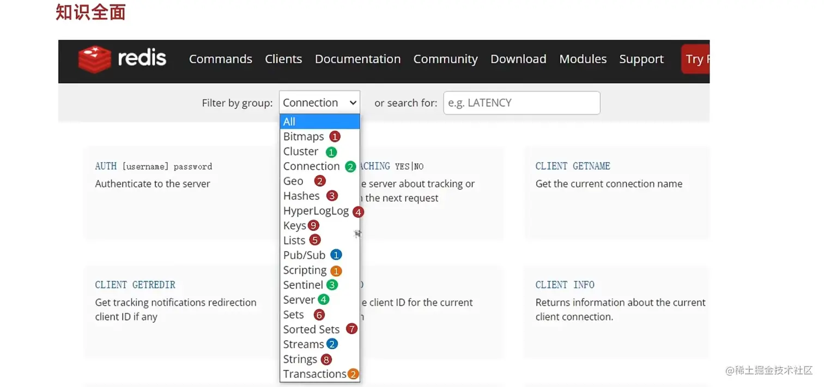Open the Commands nav item
This screenshot has width=824, height=387.
pyautogui.click(x=221, y=59)
